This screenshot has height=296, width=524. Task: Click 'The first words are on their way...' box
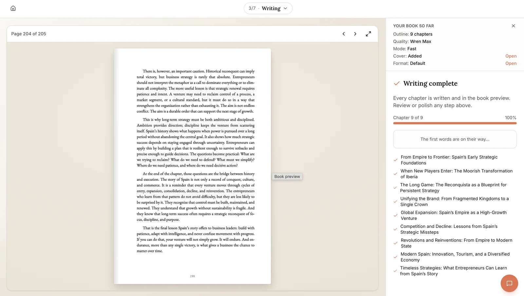(x=455, y=139)
